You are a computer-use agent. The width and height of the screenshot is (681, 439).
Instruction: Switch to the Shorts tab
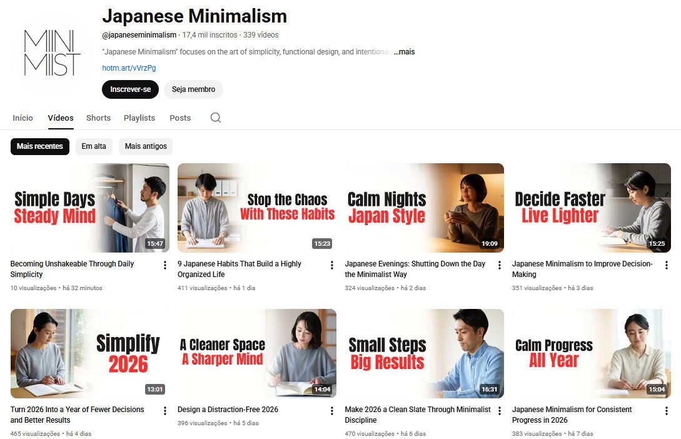pyautogui.click(x=98, y=118)
